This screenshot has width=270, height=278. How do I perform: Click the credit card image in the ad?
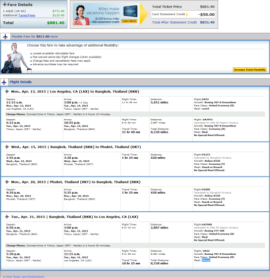(x=131, y=11)
